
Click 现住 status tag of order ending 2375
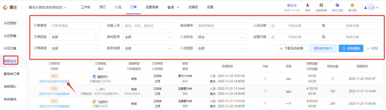click(54, 76)
